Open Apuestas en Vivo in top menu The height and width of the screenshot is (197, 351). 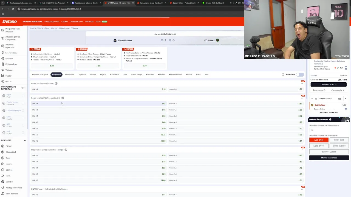pos(52,22)
